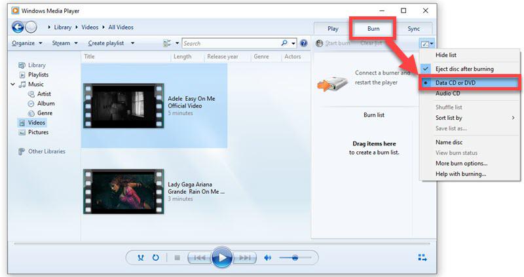The image size is (524, 277).
Task: Click the Start burn disc icon
Action: (x=320, y=43)
